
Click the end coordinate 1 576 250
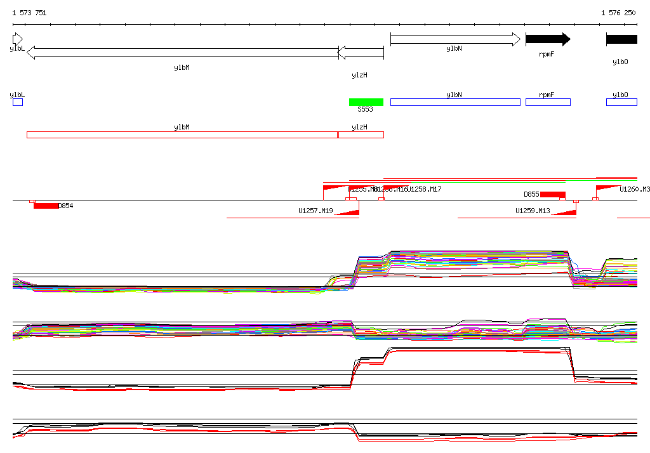(618, 13)
